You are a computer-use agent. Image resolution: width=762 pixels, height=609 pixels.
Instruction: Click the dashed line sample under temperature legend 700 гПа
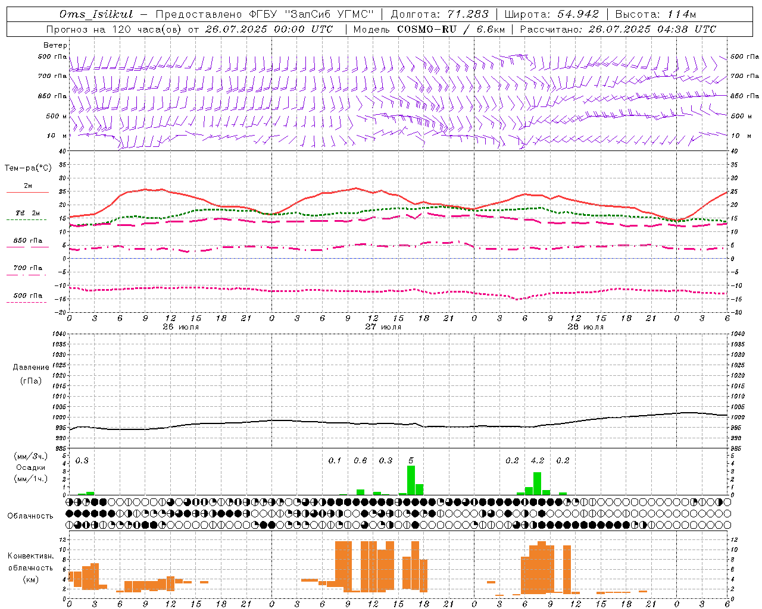click(x=27, y=275)
